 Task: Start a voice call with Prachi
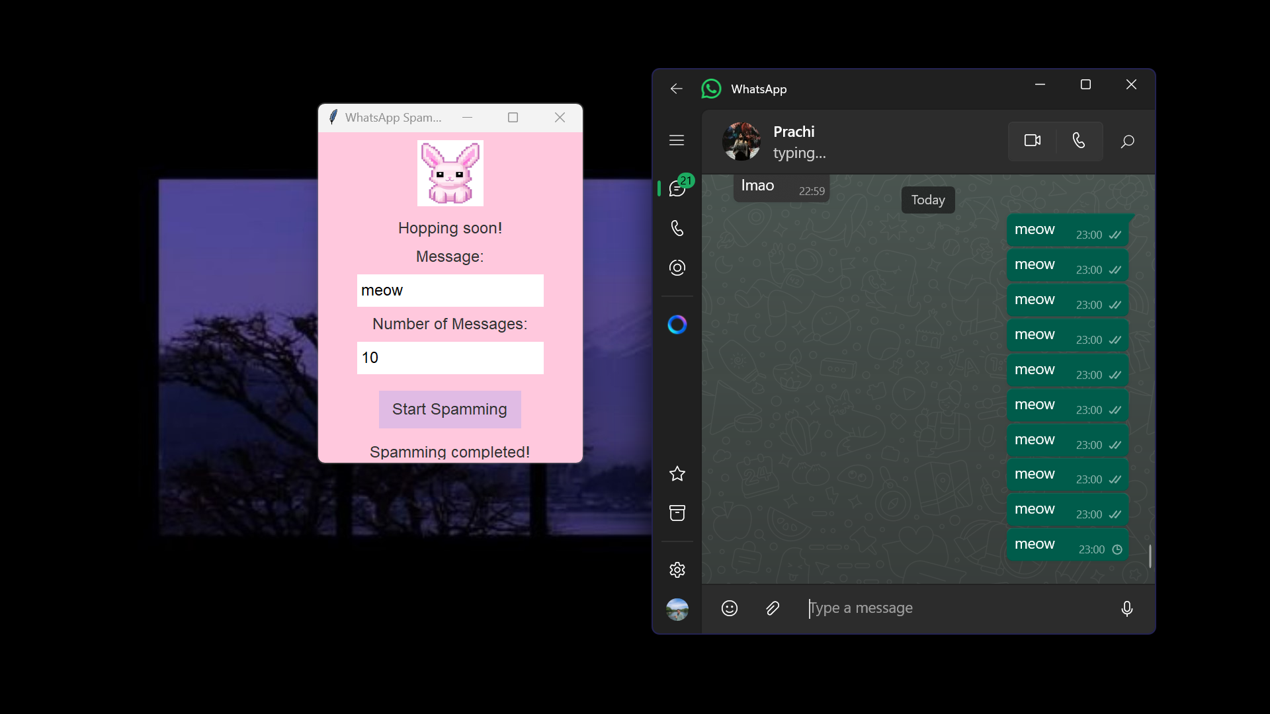[x=1079, y=141]
